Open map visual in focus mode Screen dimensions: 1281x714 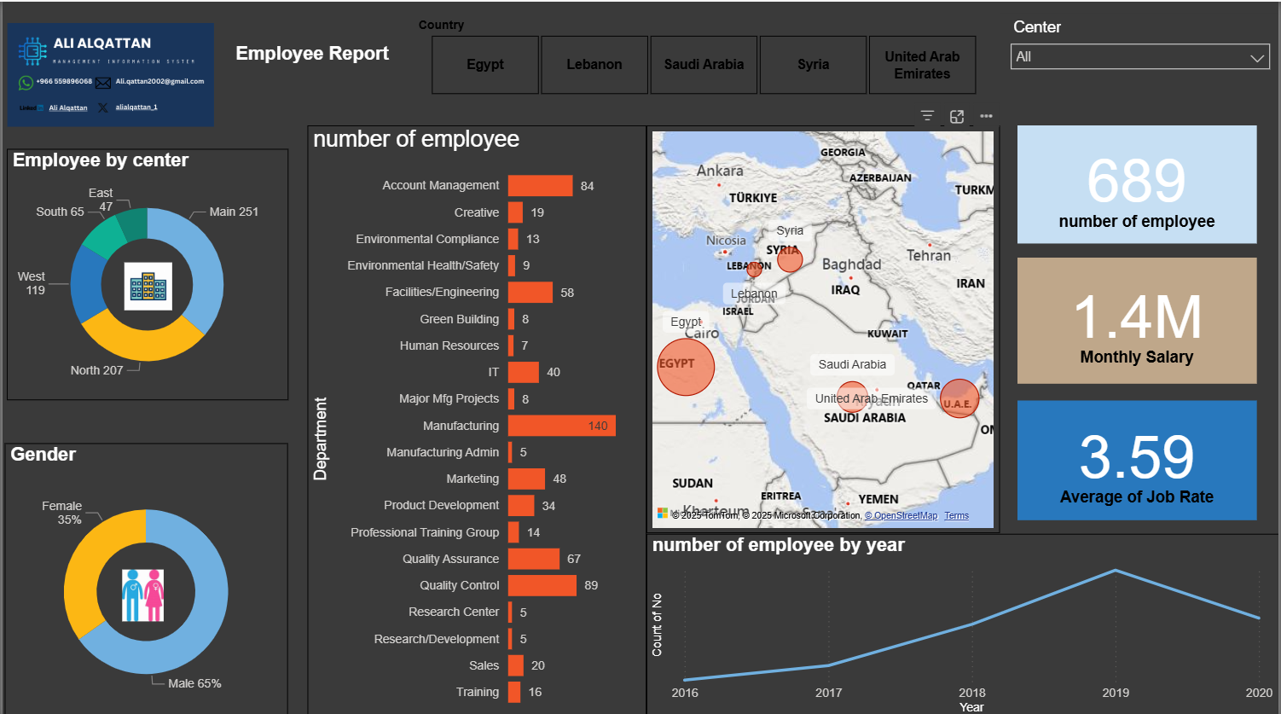click(957, 116)
